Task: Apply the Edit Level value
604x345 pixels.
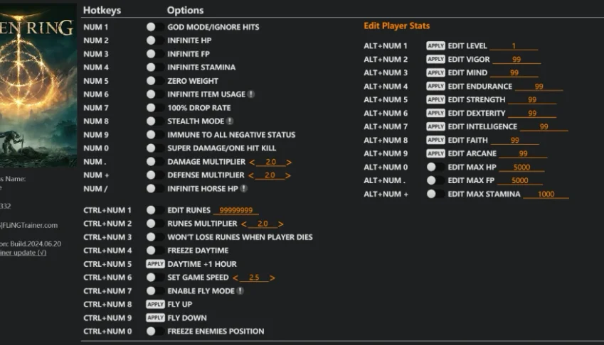Action: pyautogui.click(x=435, y=45)
